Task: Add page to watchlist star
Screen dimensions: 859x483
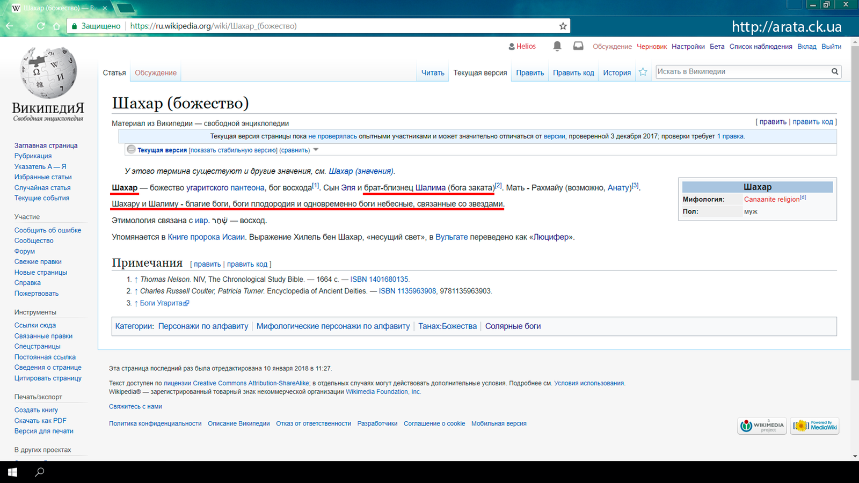Action: [x=643, y=72]
